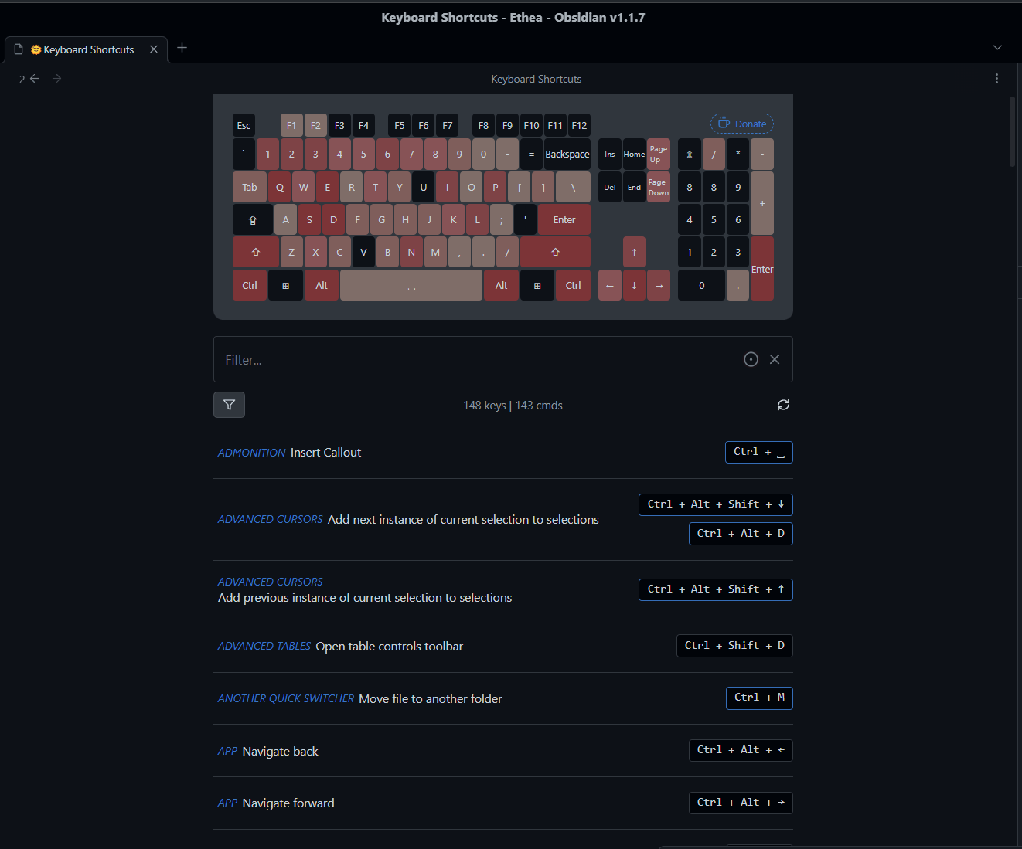The width and height of the screenshot is (1022, 849).
Task: Click the right arrow key on keyboard
Action: [659, 285]
